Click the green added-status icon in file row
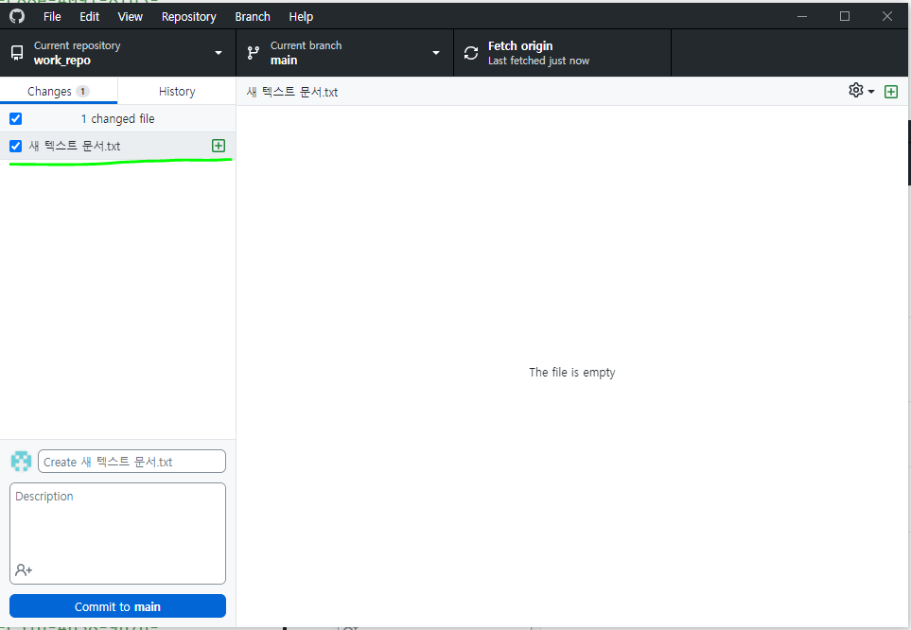This screenshot has height=630, width=911. [x=219, y=146]
